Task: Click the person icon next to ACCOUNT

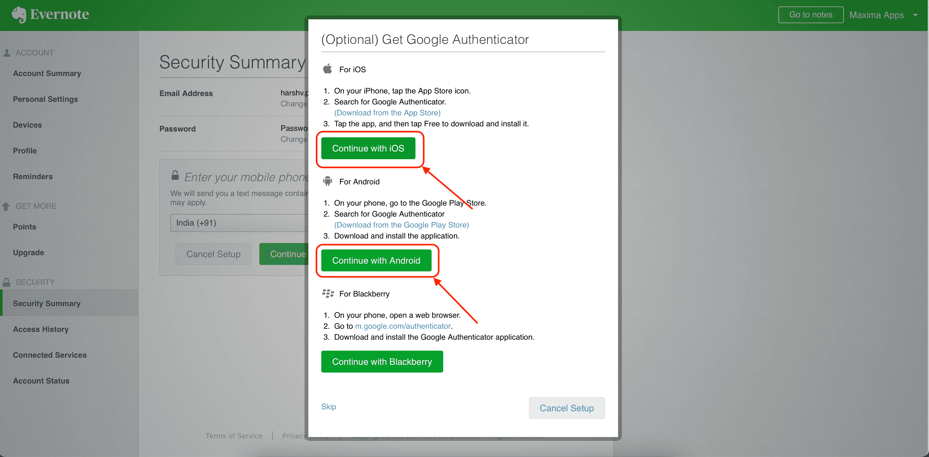Action: (x=7, y=53)
